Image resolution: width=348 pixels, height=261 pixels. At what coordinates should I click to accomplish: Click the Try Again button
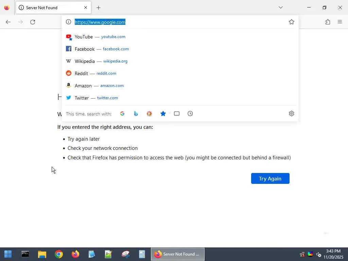point(270,178)
